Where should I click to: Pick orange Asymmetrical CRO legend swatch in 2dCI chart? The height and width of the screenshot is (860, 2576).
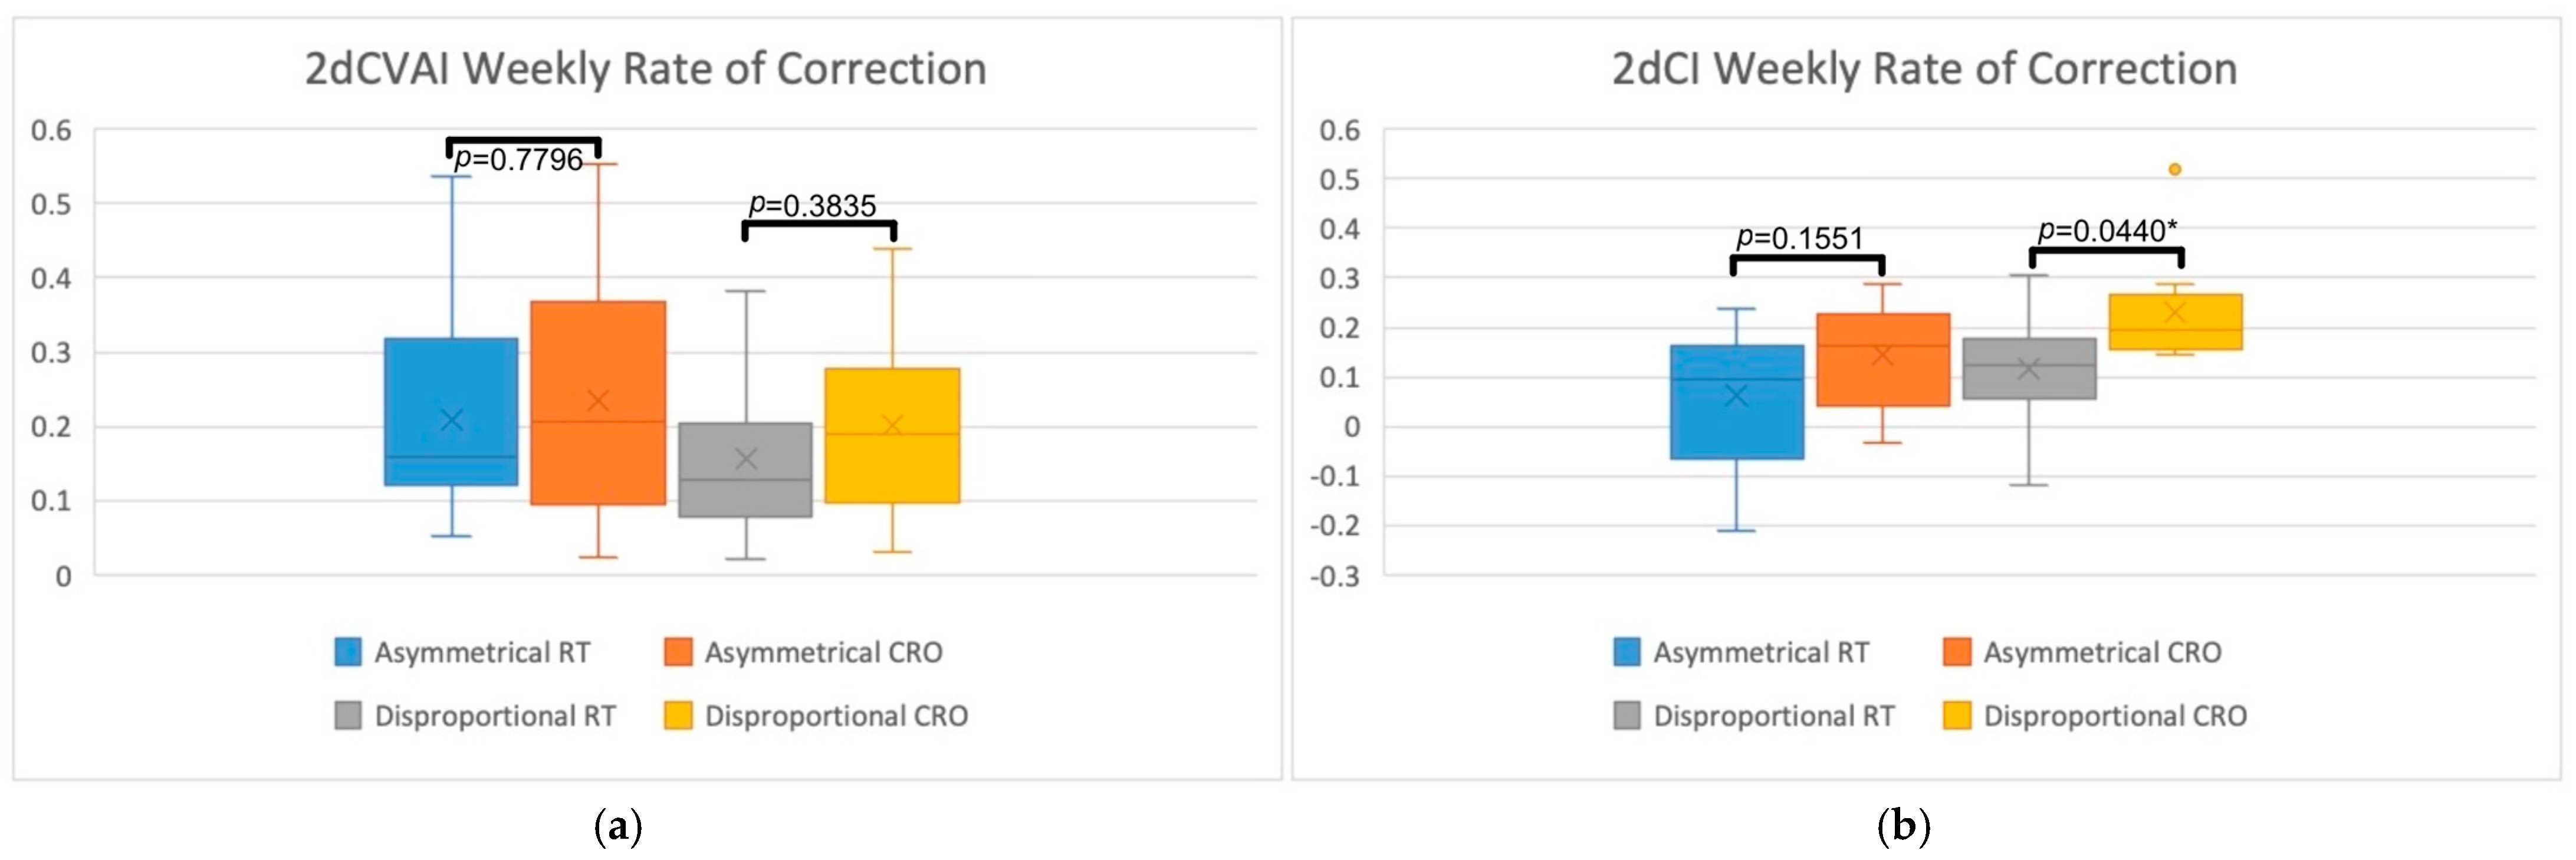tap(1957, 652)
